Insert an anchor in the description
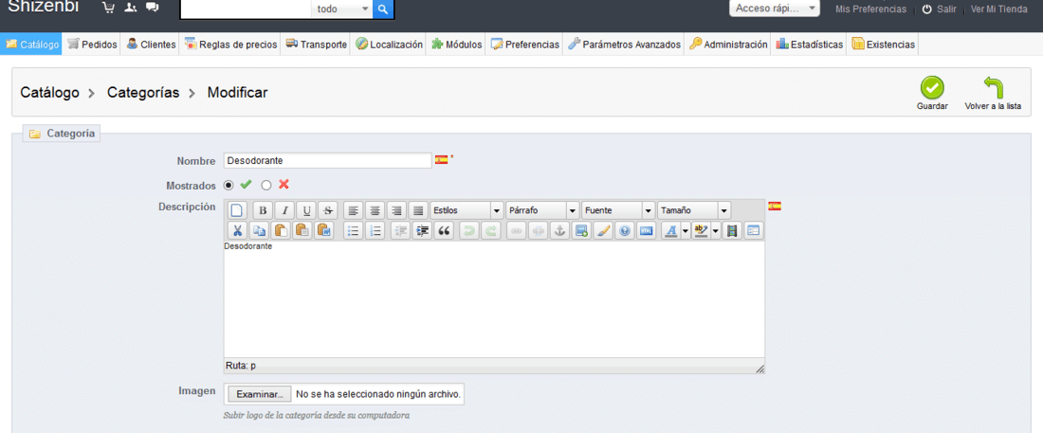Screen dimensions: 1043x433 tap(559, 231)
